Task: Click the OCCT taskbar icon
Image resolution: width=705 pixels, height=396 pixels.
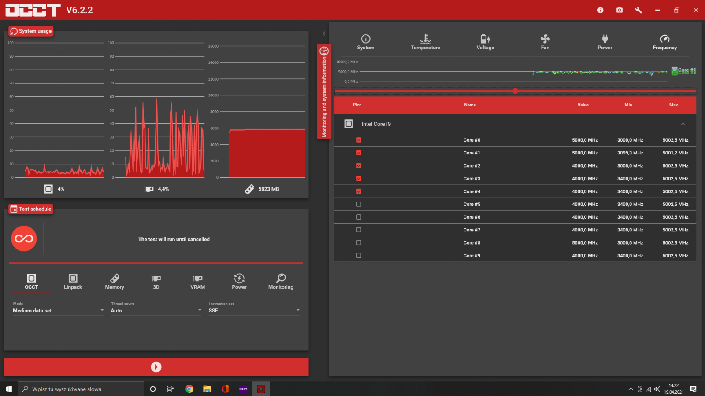Action: coord(261,389)
